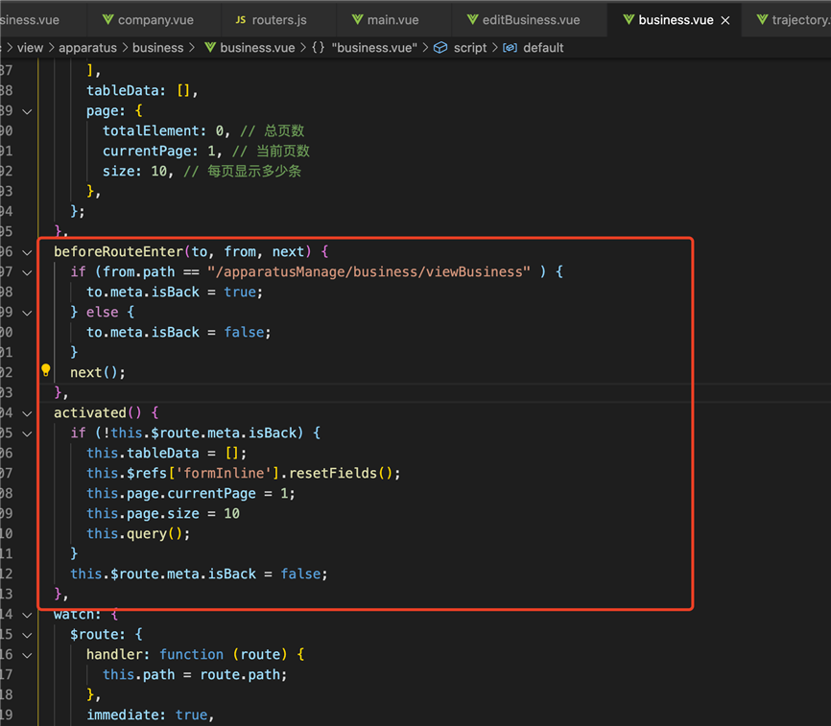Collapse the handler: function (route) block
Viewport: 831px width, 726px height.
pos(27,654)
